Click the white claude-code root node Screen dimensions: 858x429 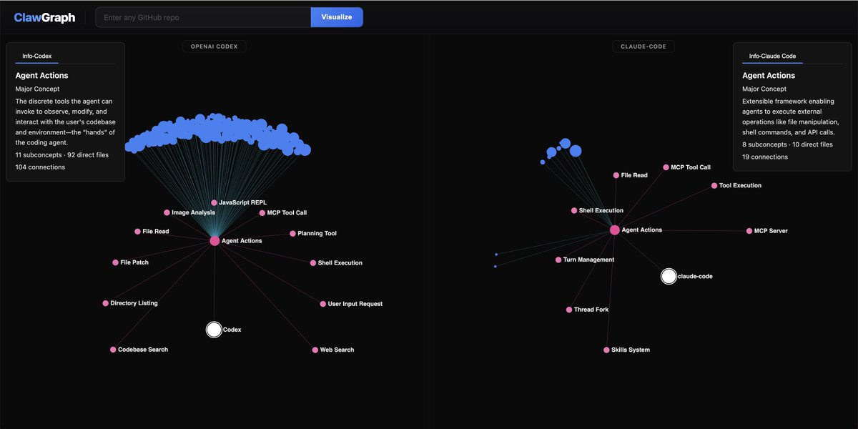coord(669,277)
